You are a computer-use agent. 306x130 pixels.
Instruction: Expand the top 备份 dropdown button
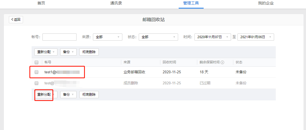click(x=68, y=52)
